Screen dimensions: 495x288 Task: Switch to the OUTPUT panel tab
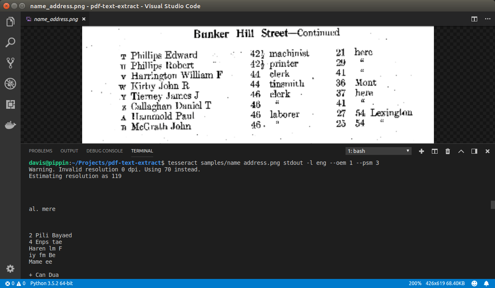[69, 151]
